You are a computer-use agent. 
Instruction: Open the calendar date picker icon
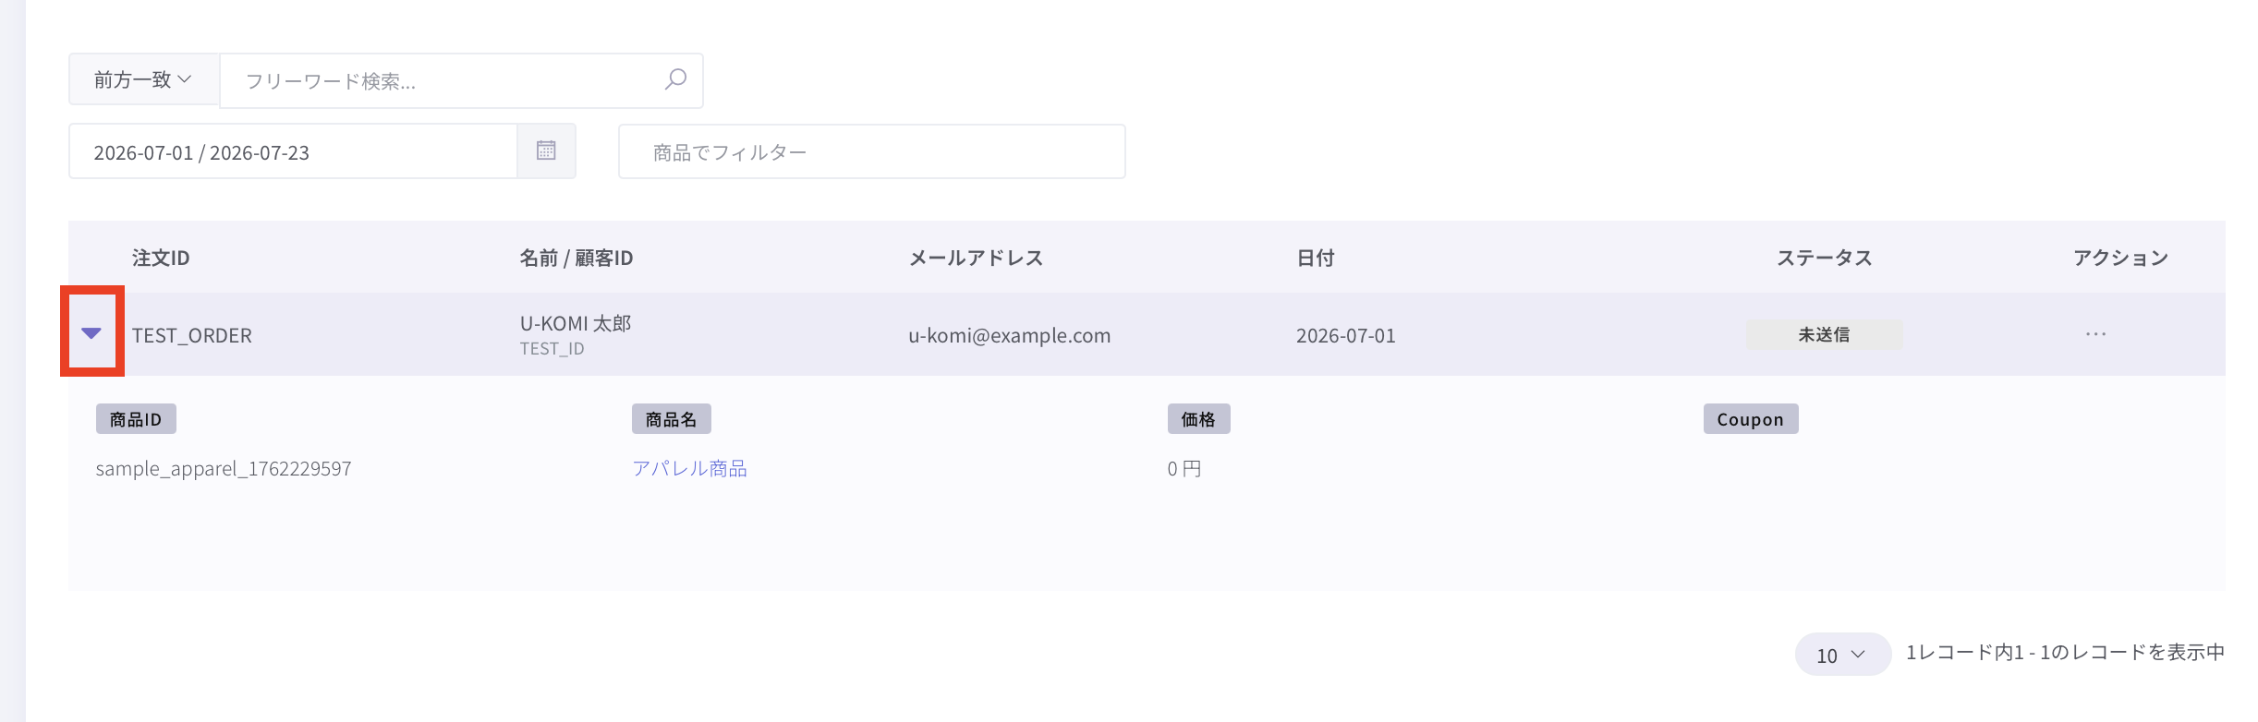click(x=546, y=150)
